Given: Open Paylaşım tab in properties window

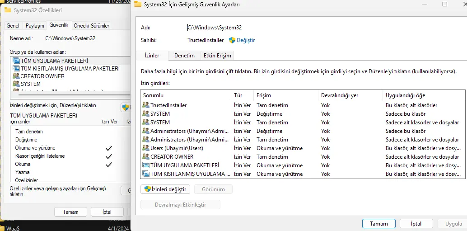Looking at the screenshot, I should [x=35, y=26].
